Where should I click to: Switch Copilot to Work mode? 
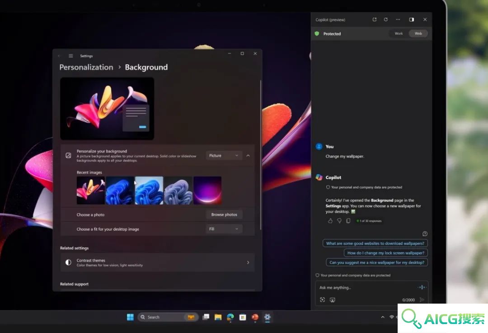coord(399,33)
